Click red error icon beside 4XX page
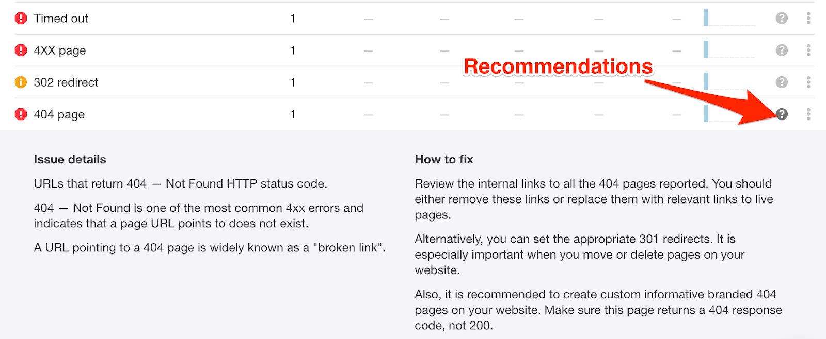 coord(21,50)
